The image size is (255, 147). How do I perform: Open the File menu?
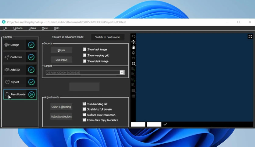point(5,28)
